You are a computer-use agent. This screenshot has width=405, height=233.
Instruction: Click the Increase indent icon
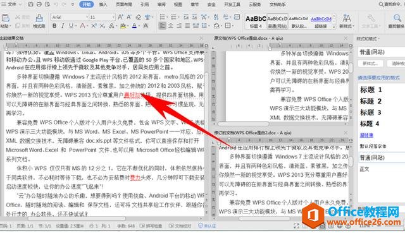(x=194, y=17)
